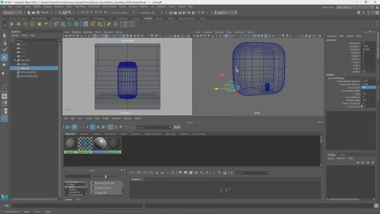Toggle Snap to Grids magnet icon

pyautogui.click(x=83, y=12)
